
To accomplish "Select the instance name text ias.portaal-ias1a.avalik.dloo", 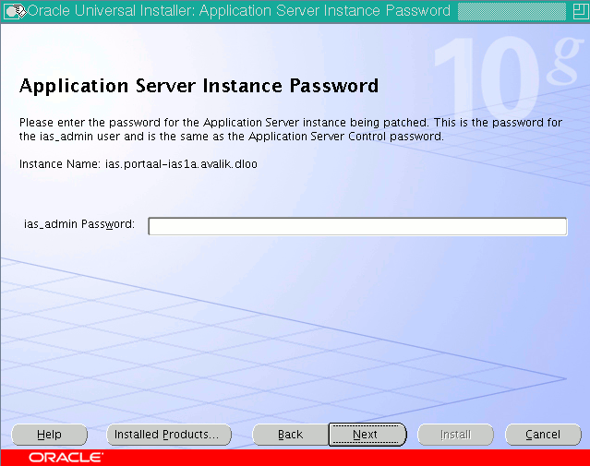I will click(181, 164).
